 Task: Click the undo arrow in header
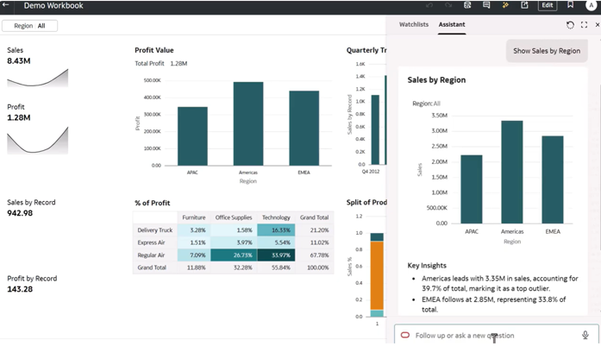429,5
